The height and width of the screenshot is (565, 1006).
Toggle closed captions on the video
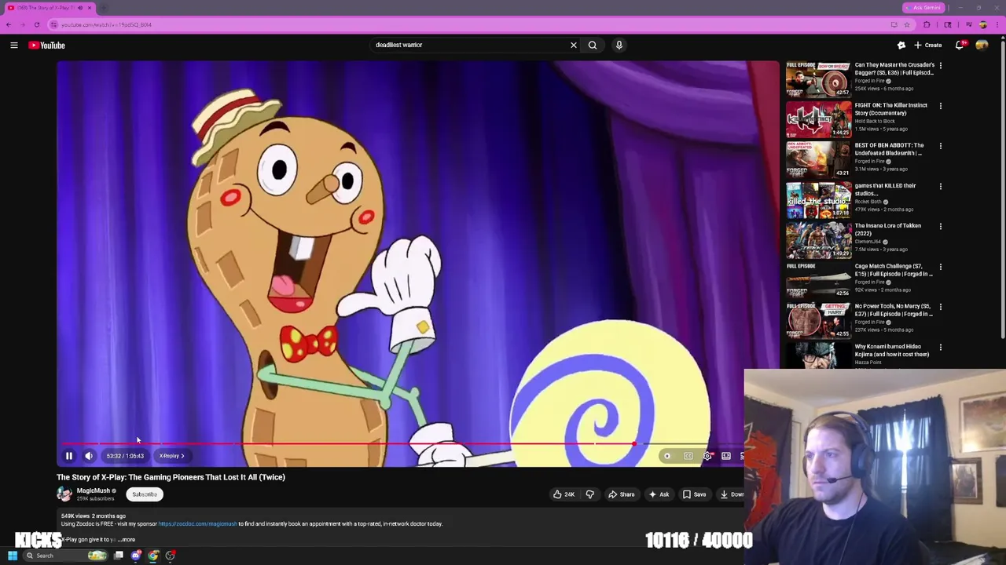coord(688,456)
